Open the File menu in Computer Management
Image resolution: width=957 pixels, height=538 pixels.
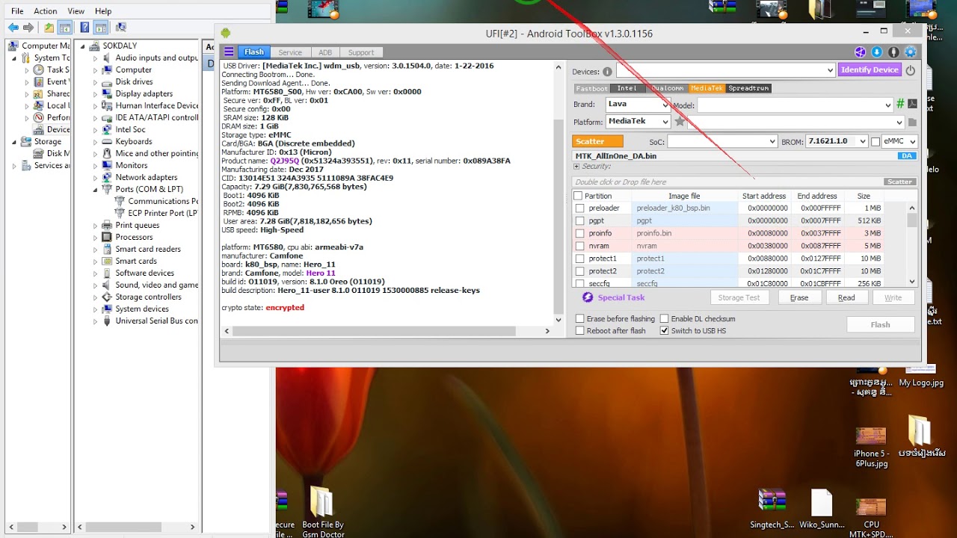coord(17,11)
